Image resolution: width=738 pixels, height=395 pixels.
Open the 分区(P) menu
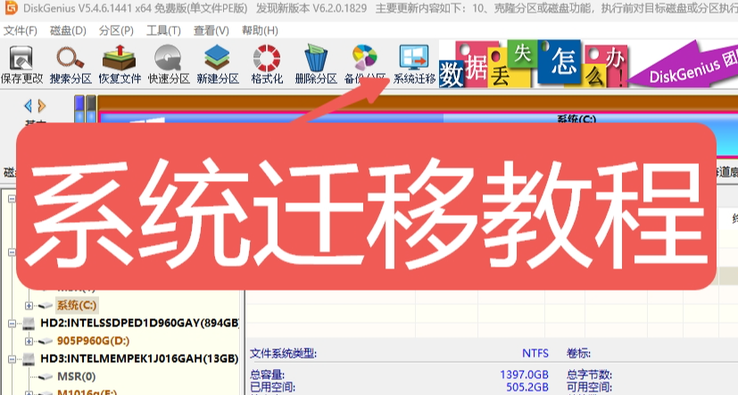[x=116, y=30]
